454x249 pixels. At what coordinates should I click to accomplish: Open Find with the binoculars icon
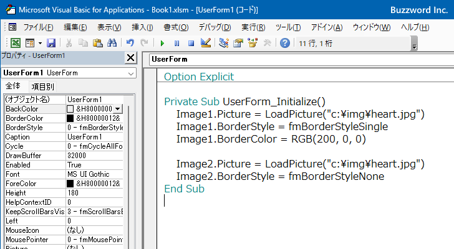pos(112,44)
